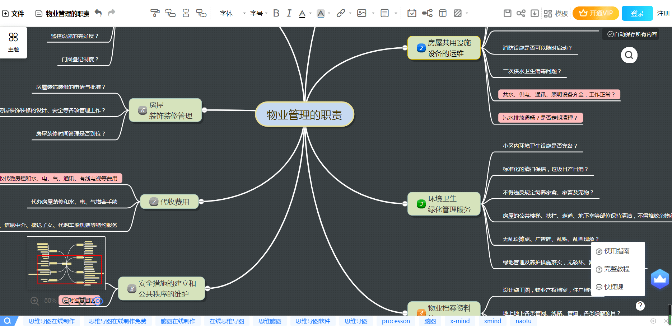Click the hatched style icon
The image size is (672, 326).
click(457, 13)
